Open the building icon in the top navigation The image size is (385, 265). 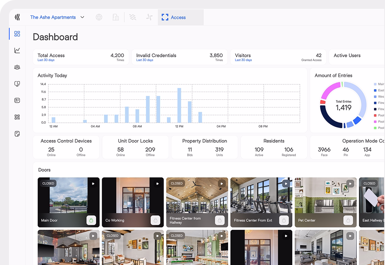click(x=115, y=17)
